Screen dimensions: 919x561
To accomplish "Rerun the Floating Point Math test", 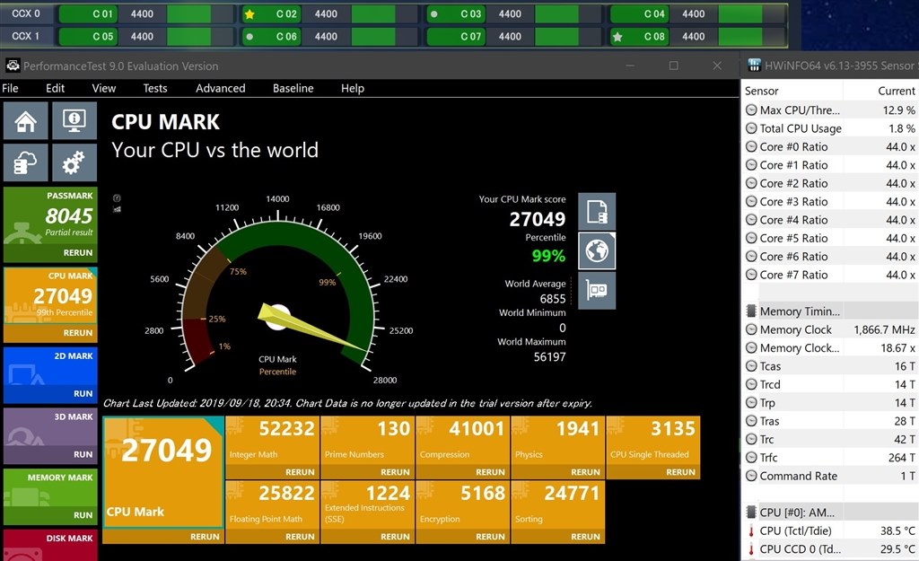I will 300,537.
